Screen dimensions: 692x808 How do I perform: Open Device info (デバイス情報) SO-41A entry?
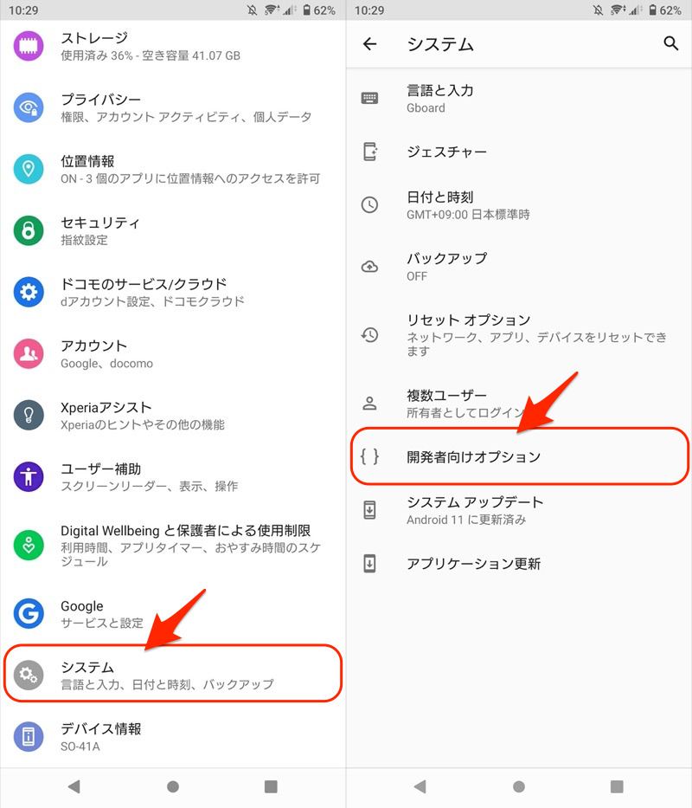tap(173, 736)
